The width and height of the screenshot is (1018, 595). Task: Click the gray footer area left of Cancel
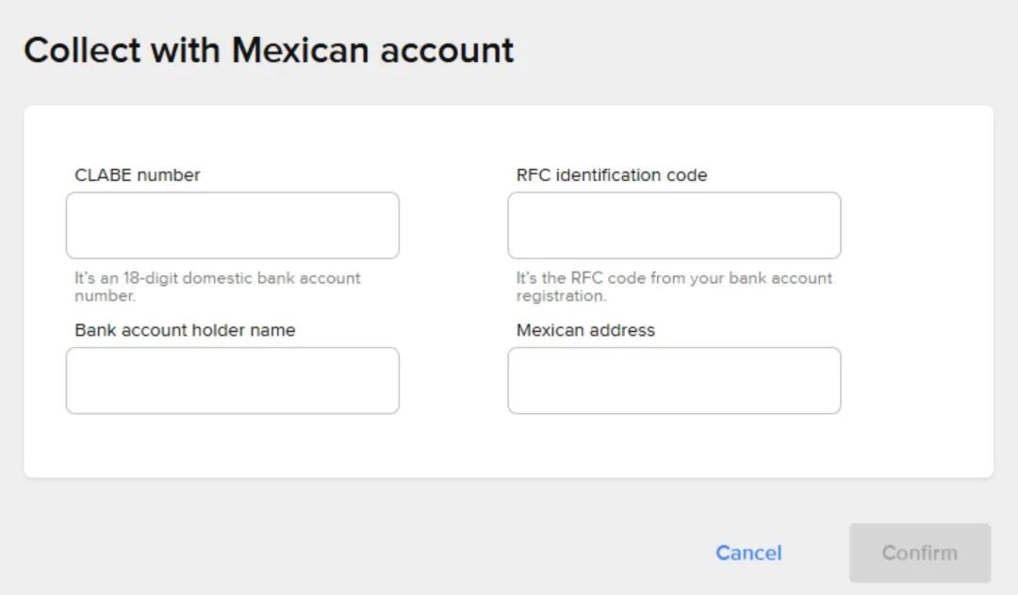point(377,553)
